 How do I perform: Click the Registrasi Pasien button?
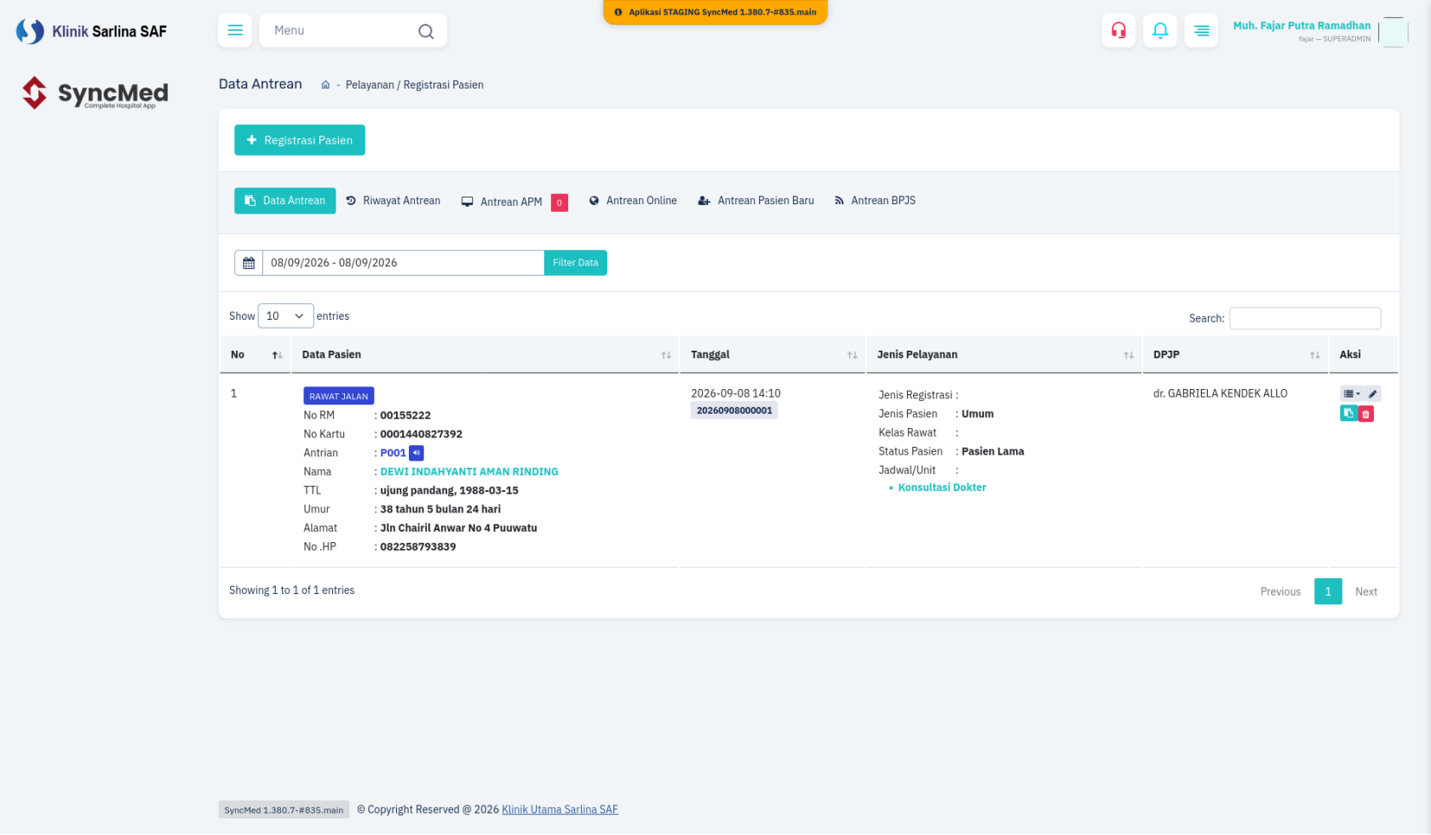(x=300, y=140)
